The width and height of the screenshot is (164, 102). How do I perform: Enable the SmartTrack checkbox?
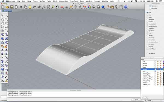click(x=147, y=49)
